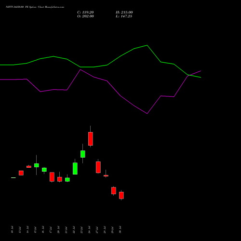Click the lowest trough of the purple indicator line
The image size is (241, 241).
(147, 114)
